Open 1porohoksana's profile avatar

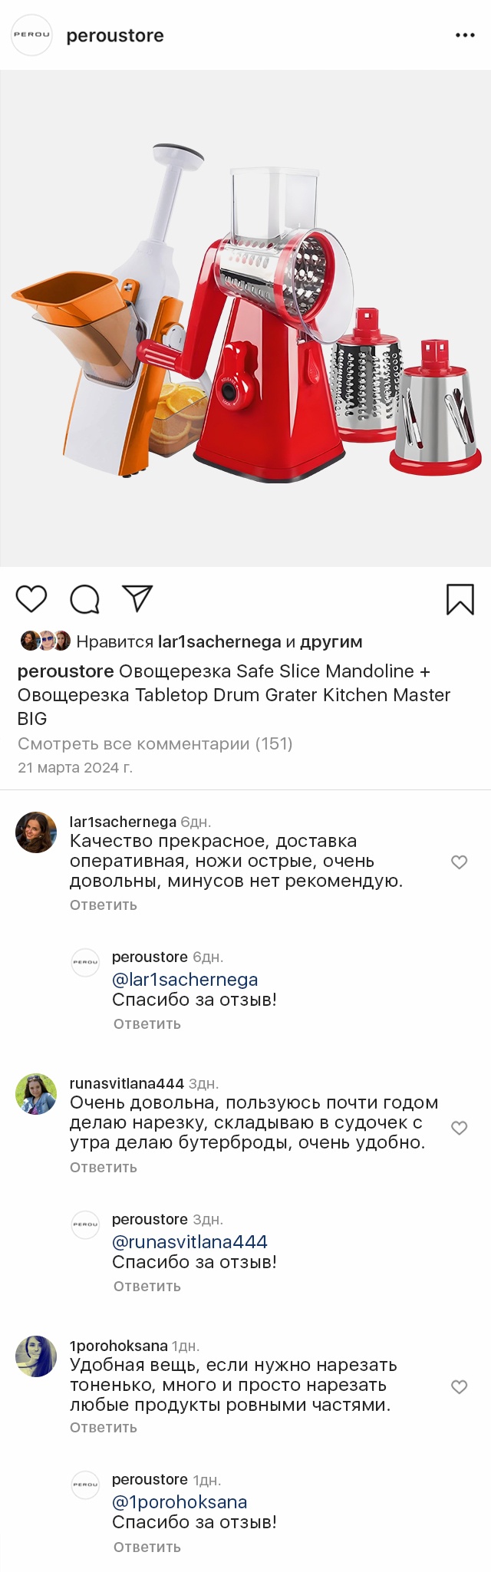36,1356
